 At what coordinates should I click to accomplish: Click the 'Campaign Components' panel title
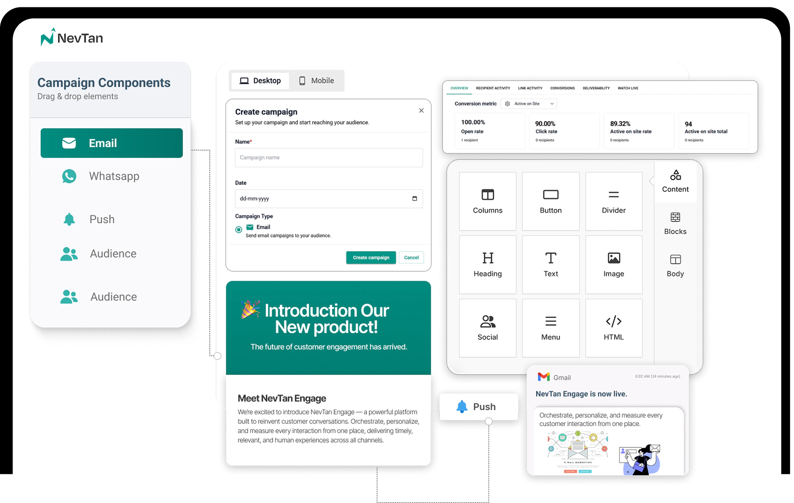coord(104,83)
